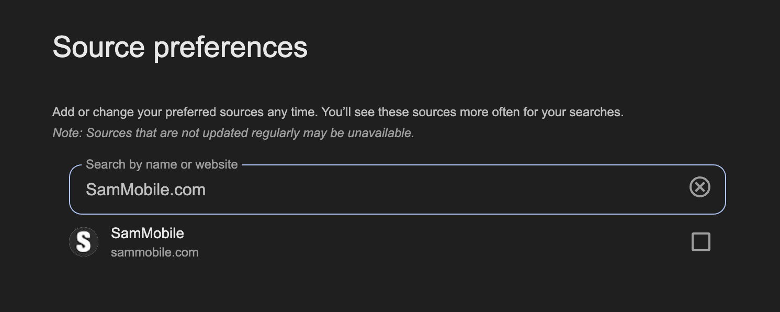
Task: Choose the SamMobile search result row
Action: coord(366,242)
